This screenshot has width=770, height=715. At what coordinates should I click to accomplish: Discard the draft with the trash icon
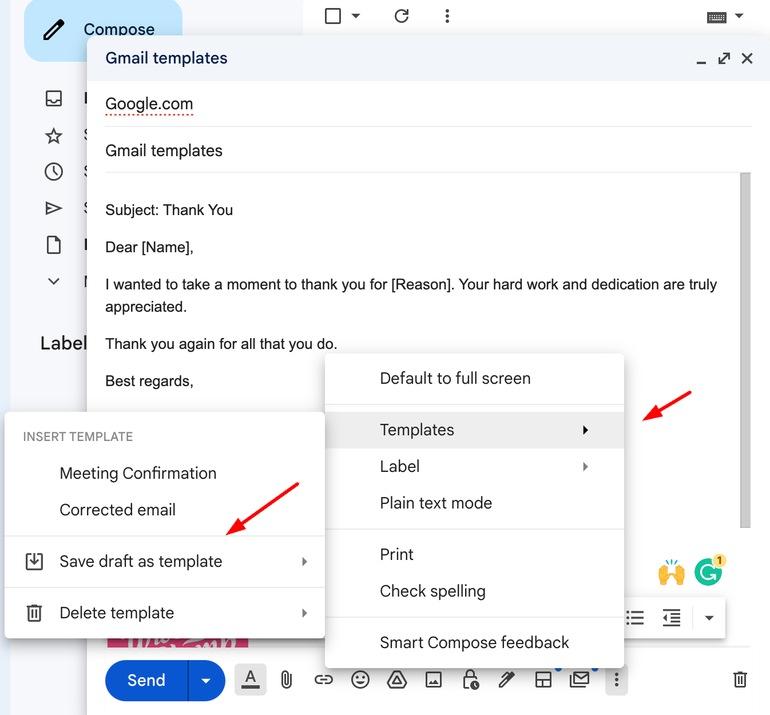coord(740,680)
